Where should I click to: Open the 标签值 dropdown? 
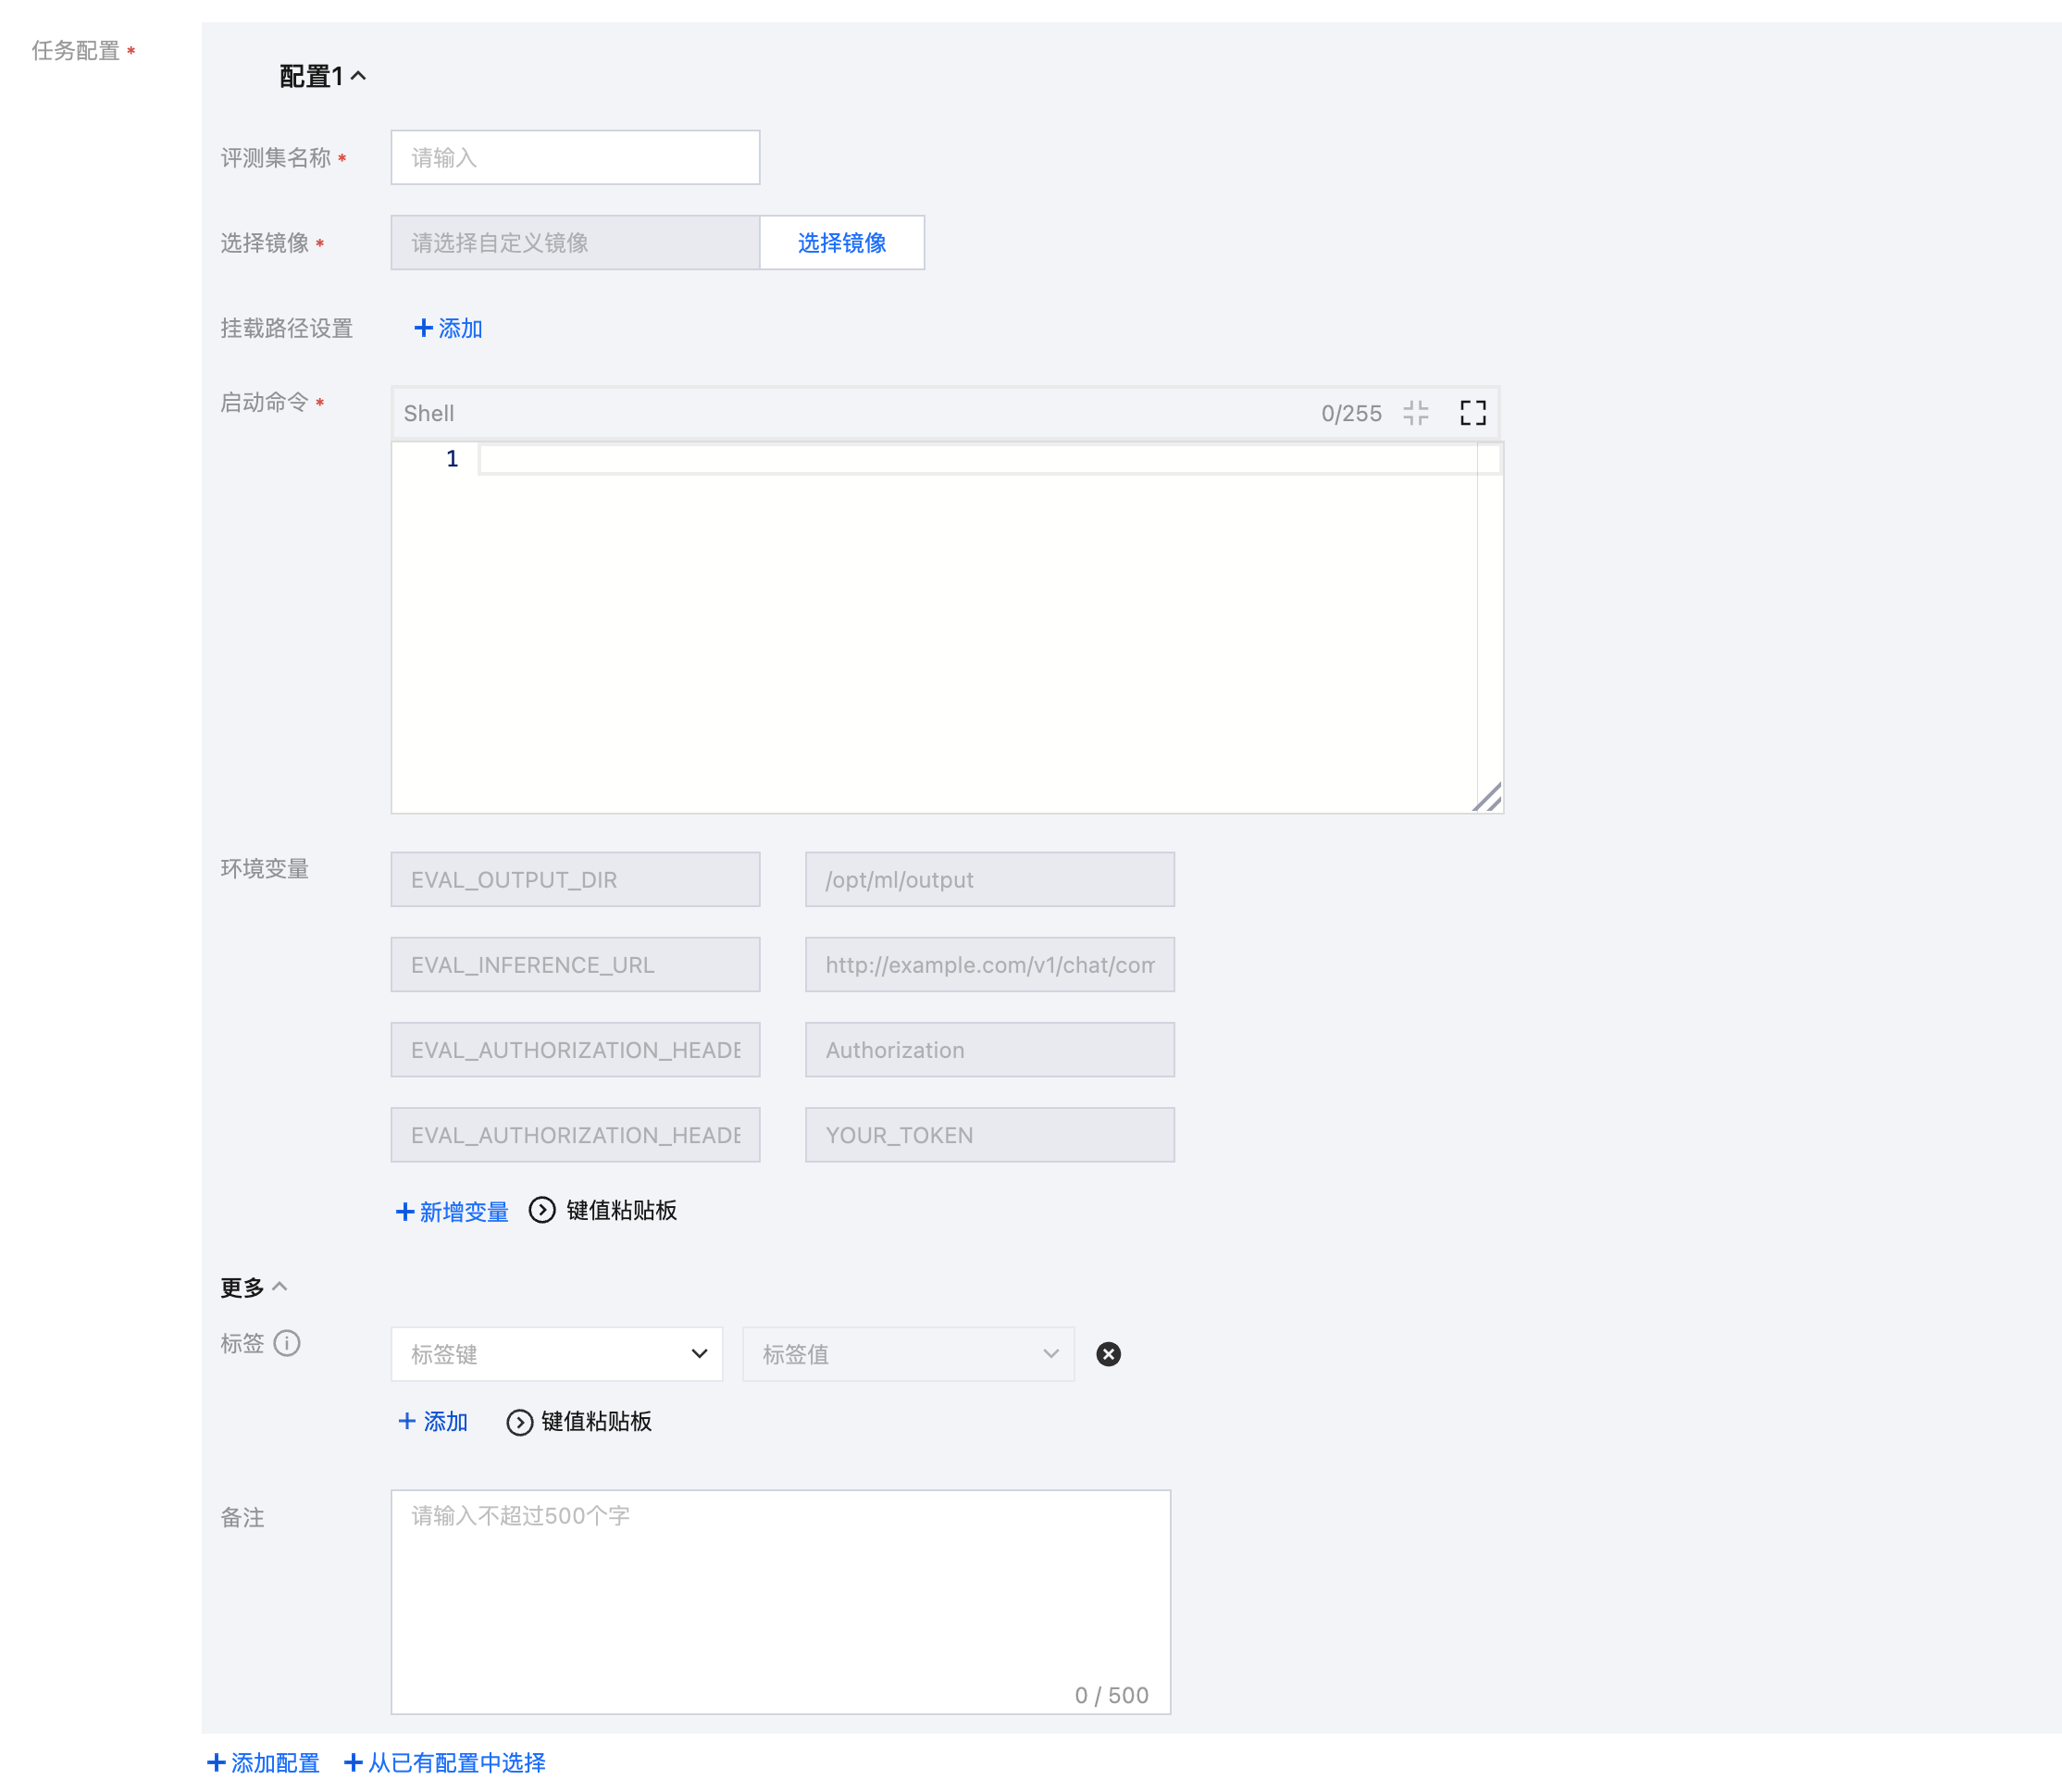[x=908, y=1354]
